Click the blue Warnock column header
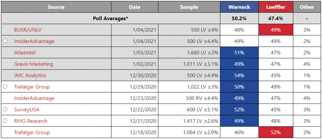The image size is (322, 139). coord(239,7)
